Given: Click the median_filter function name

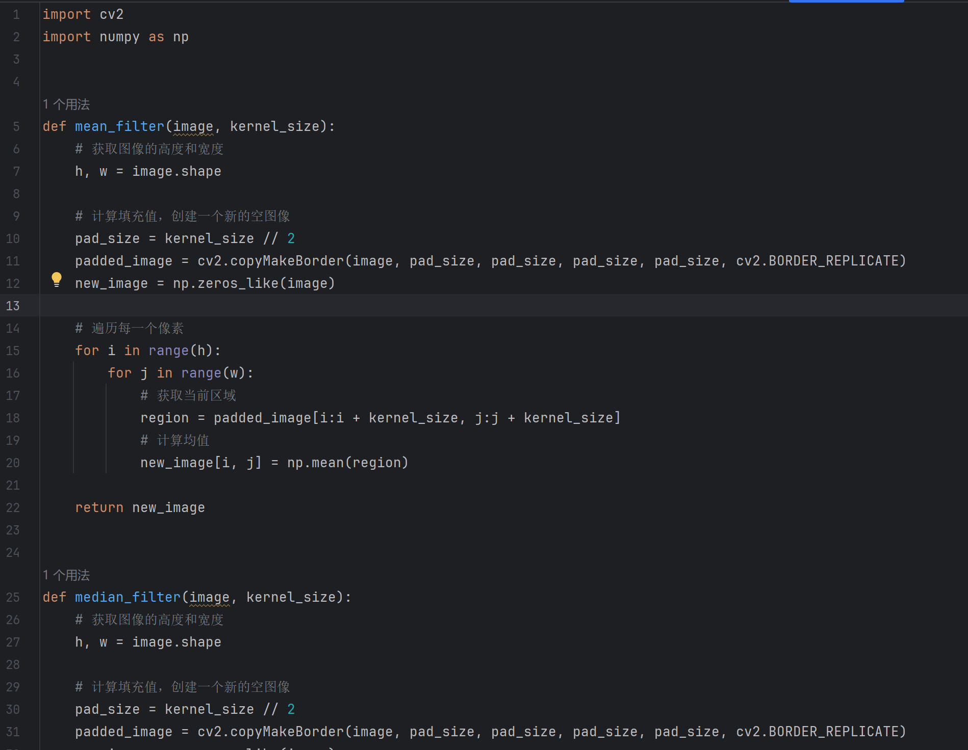Looking at the screenshot, I should (x=128, y=597).
